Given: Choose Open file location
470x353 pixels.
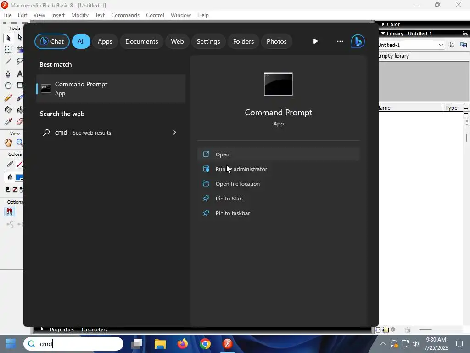Looking at the screenshot, I should [279, 184].
